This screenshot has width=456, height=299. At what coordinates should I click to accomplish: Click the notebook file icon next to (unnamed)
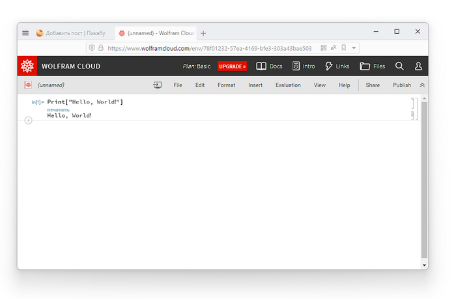point(28,85)
